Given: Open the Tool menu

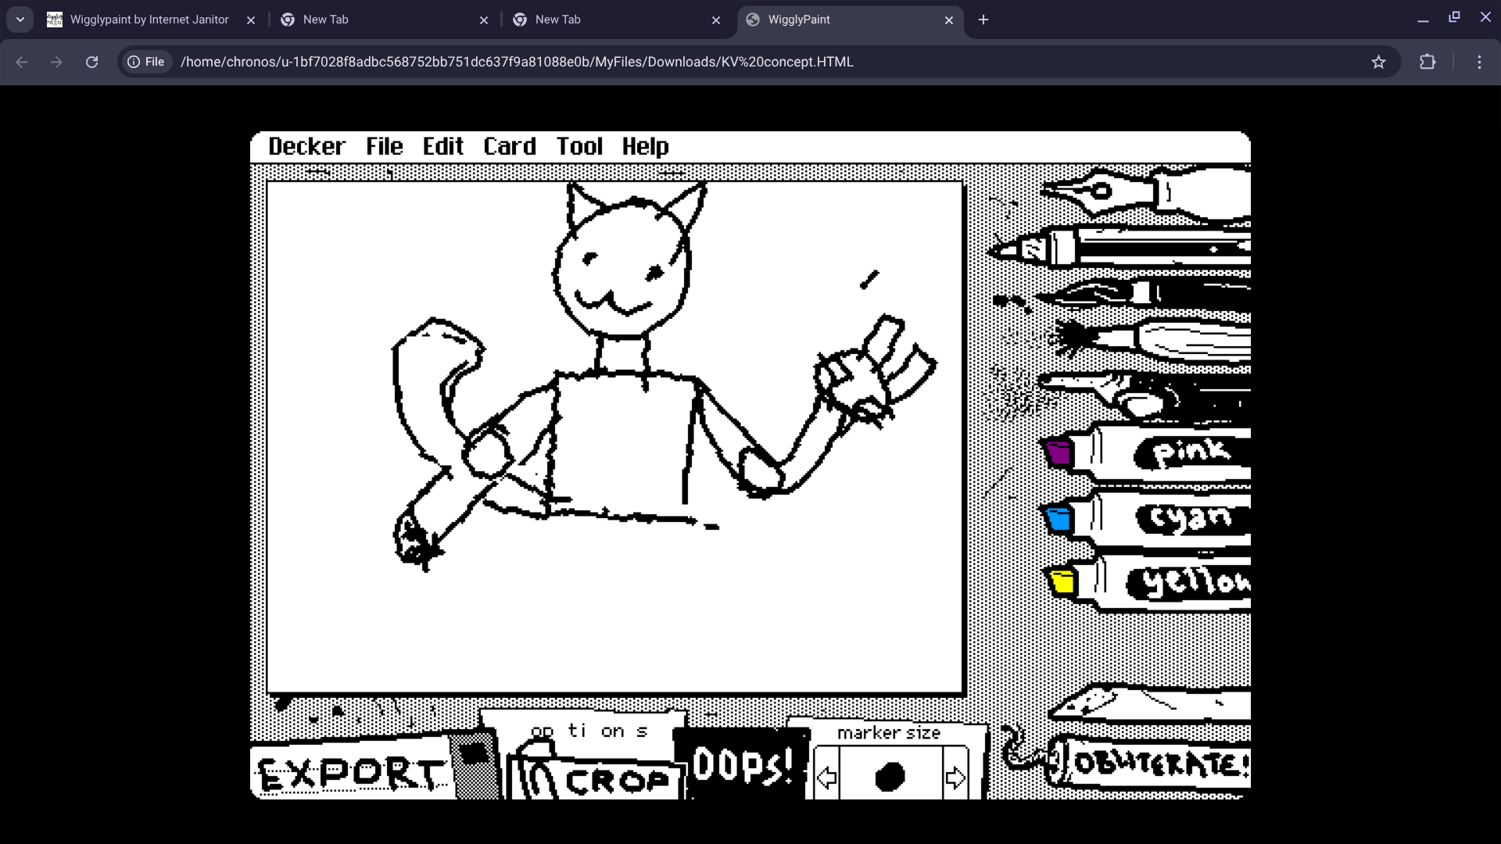Looking at the screenshot, I should click(x=579, y=147).
